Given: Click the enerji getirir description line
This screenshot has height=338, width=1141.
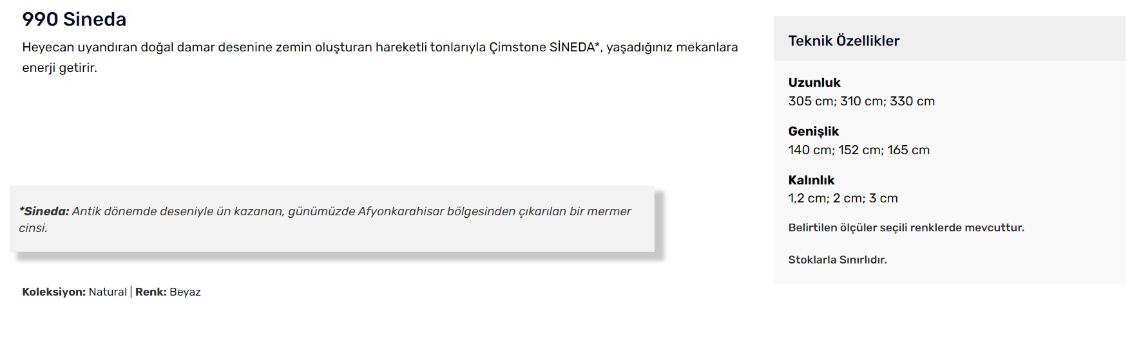Looking at the screenshot, I should coord(59,67).
